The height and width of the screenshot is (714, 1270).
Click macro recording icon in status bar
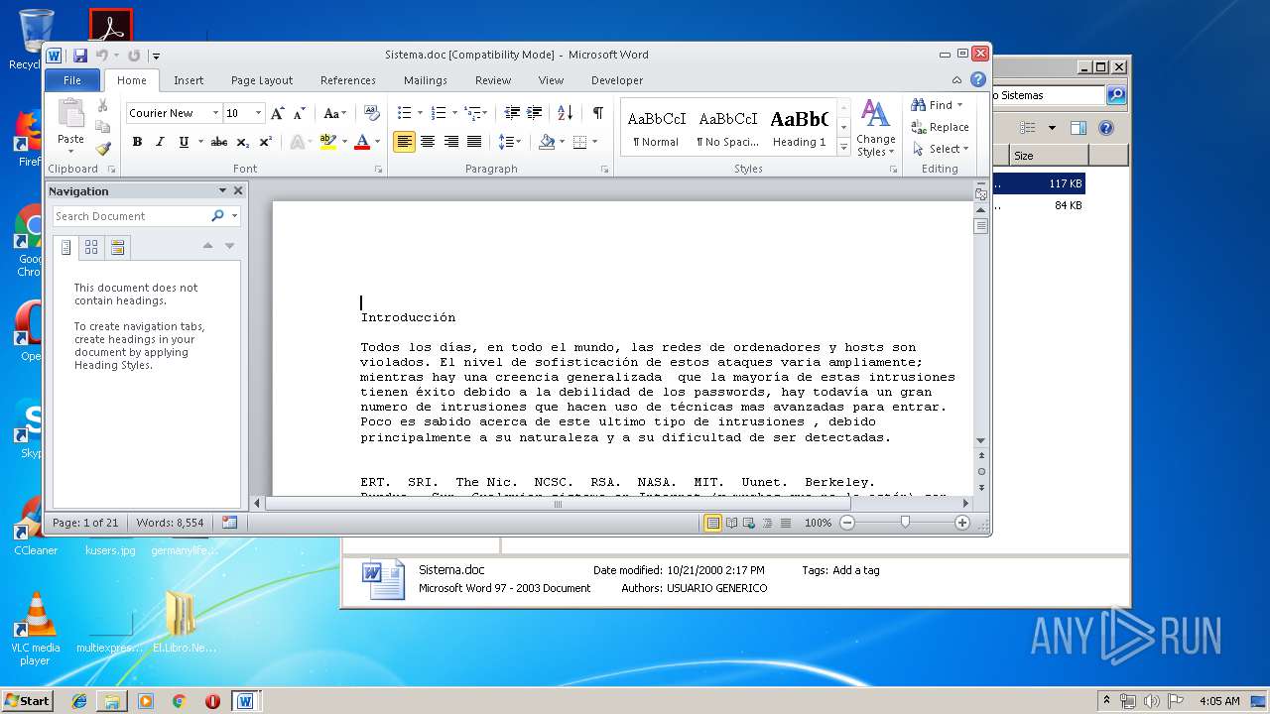tap(229, 523)
